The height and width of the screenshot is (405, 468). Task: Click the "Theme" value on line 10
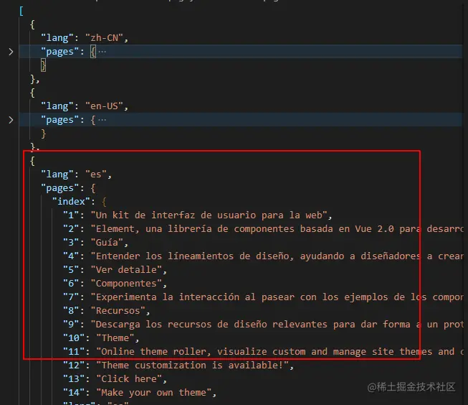pyautogui.click(x=115, y=338)
